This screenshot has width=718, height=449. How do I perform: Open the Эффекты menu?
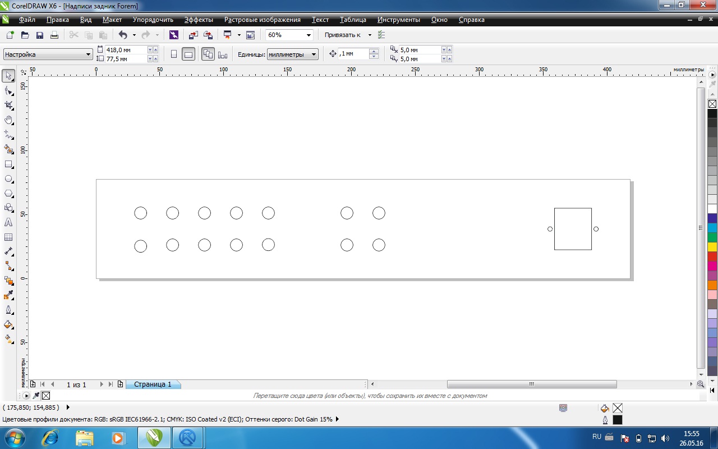pos(199,20)
